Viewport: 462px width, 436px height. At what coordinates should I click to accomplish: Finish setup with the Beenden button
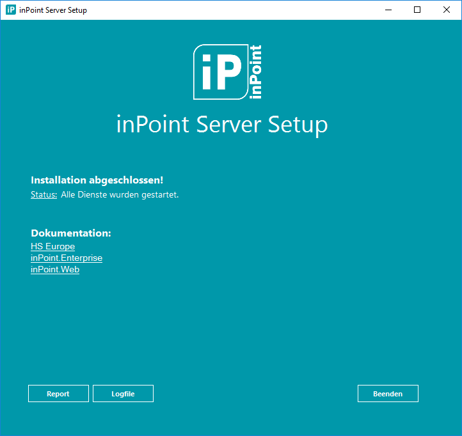point(388,393)
